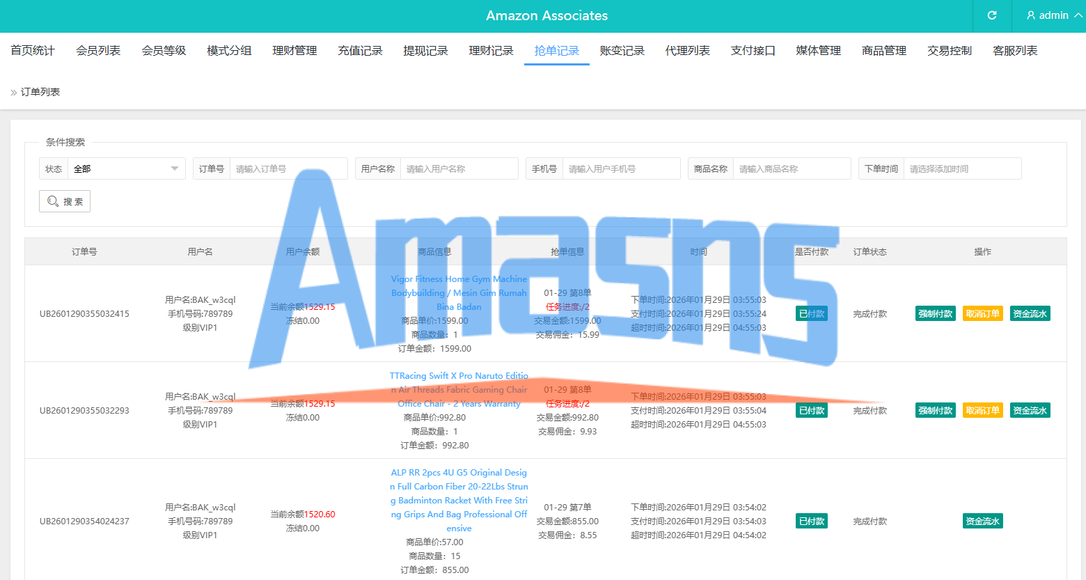
Task: Click order number UB2601290354024237
Action: click(84, 522)
